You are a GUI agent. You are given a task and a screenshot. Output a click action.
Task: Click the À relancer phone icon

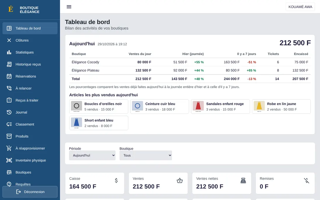[x=9, y=88]
